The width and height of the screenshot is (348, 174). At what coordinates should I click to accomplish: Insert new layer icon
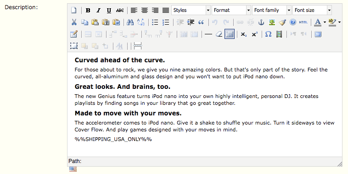click(73, 46)
